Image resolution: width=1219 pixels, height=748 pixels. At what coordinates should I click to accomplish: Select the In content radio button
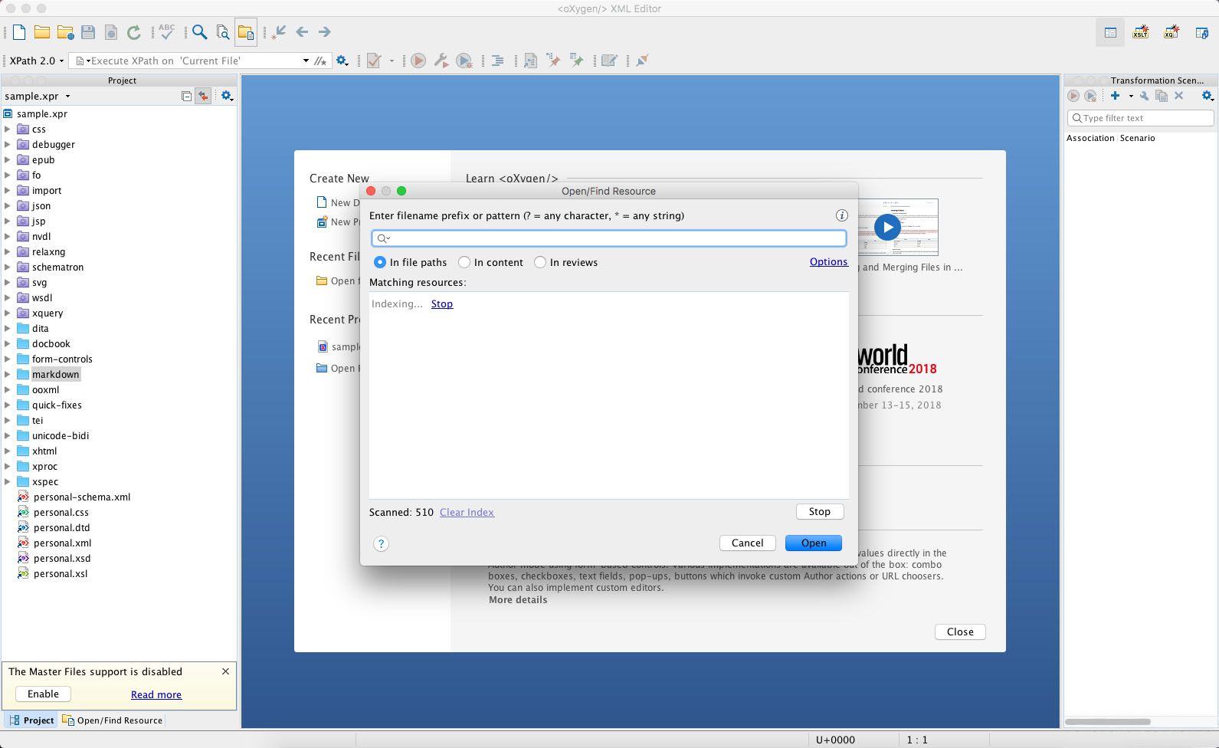click(464, 262)
